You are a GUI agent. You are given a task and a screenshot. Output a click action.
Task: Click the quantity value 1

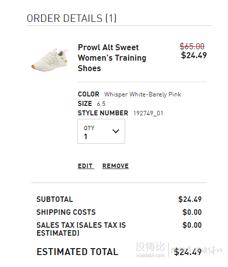point(85,137)
